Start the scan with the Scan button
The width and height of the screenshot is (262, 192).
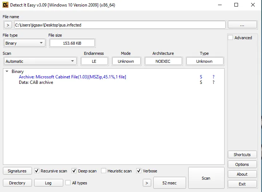(206, 178)
